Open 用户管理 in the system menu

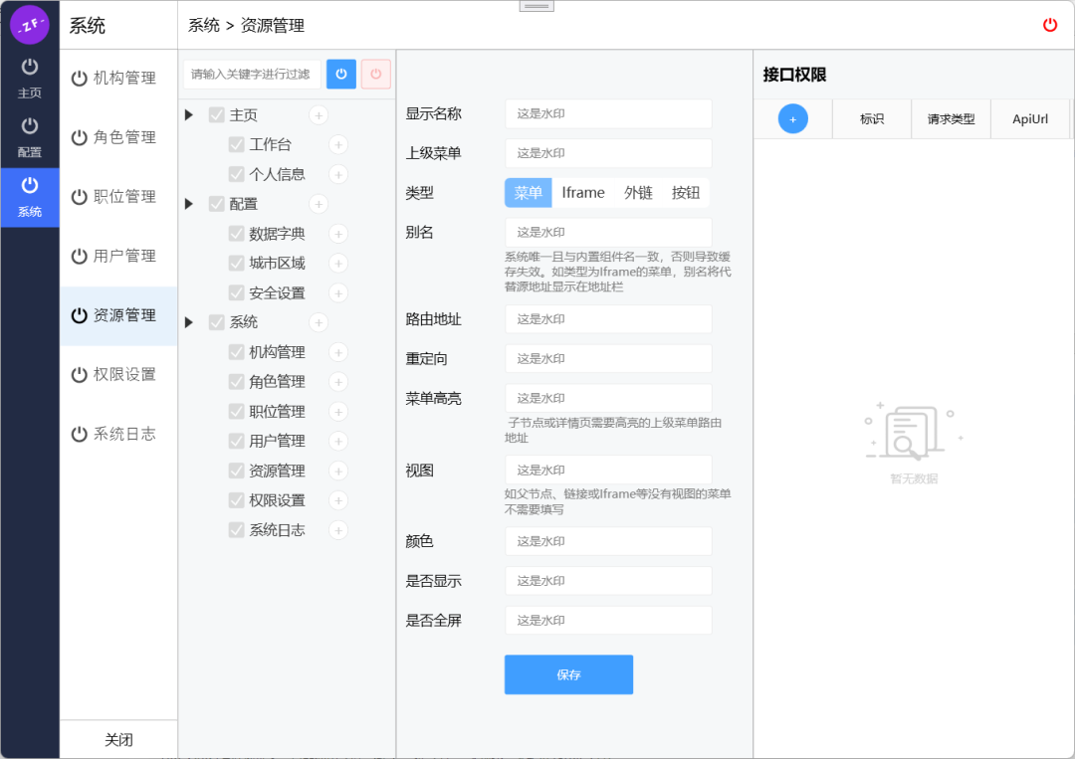coord(117,257)
